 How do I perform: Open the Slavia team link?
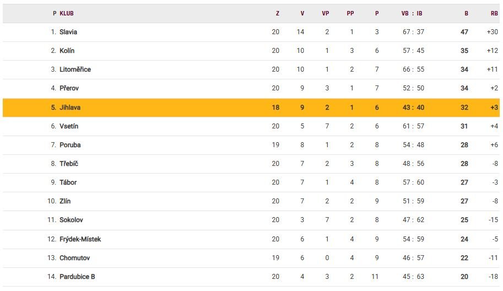[68, 32]
